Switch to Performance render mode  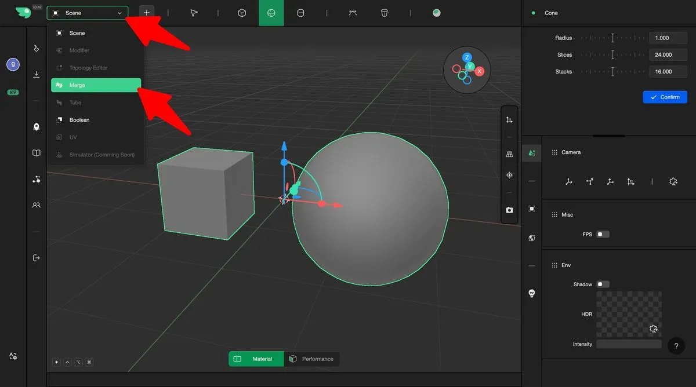pos(311,359)
